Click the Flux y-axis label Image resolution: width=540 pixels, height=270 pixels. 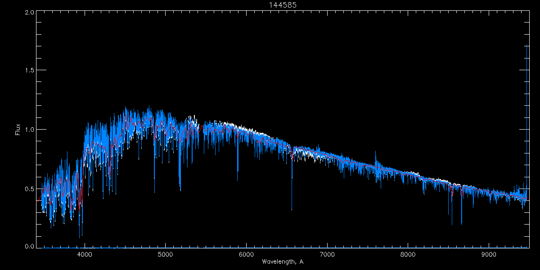coord(18,129)
